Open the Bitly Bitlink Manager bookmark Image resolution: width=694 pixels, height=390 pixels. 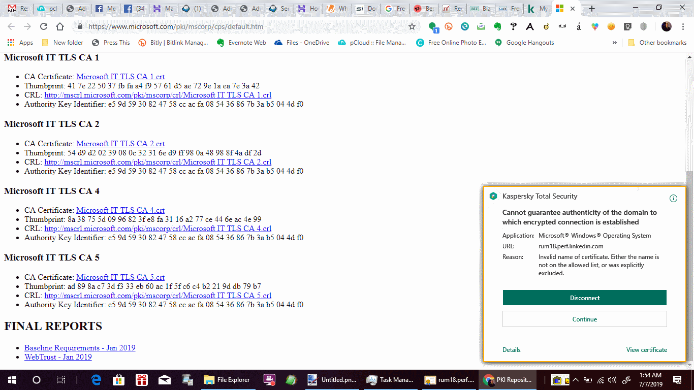coord(174,43)
